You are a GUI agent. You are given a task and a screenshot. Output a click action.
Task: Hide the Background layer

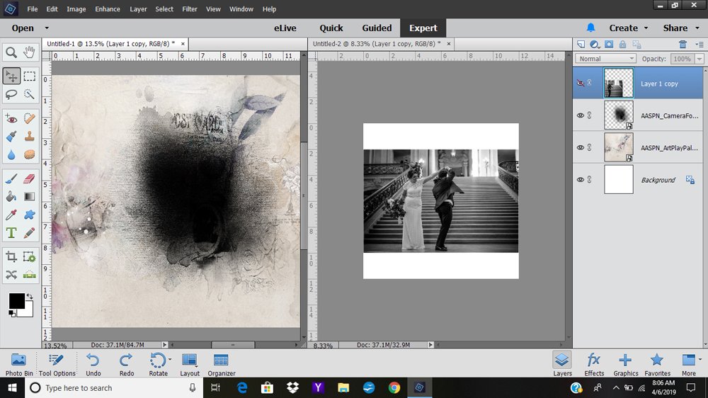pos(581,179)
